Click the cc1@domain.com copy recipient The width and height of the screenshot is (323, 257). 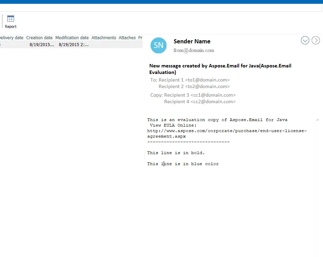click(213, 95)
